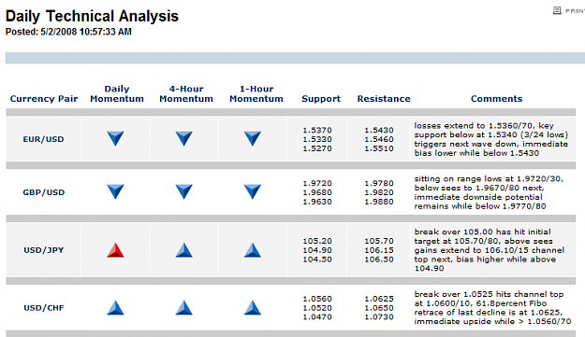
Task: Click GBP/USD support value 1.9720
Action: click(317, 183)
